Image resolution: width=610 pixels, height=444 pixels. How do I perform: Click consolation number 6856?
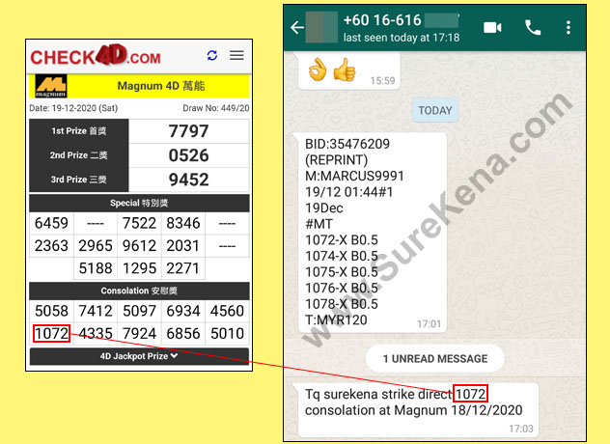[x=183, y=334]
